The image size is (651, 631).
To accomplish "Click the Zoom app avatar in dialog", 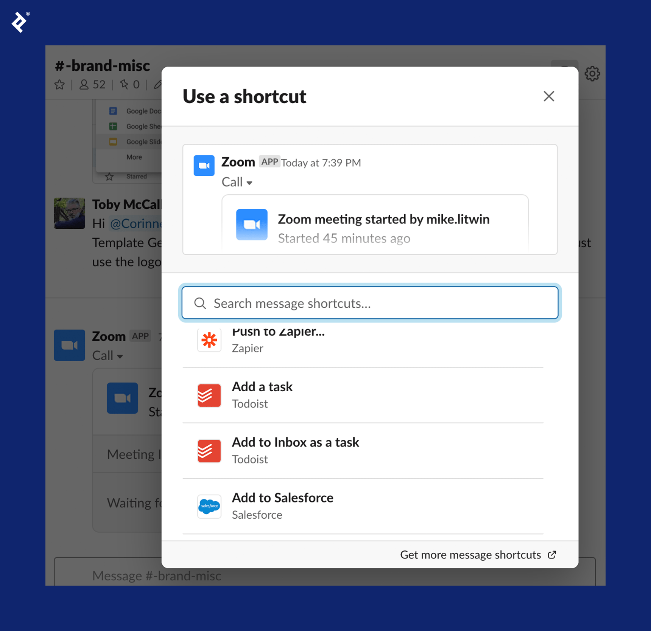I will (x=204, y=166).
